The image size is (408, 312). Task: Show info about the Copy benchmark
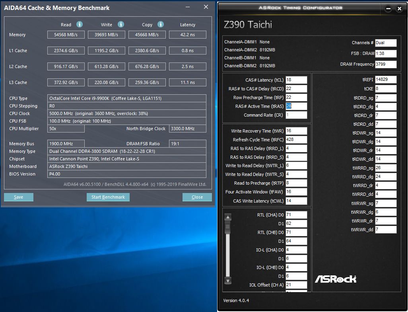[x=161, y=25]
